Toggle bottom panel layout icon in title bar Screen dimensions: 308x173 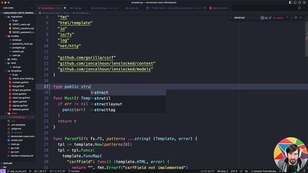point(295,2)
